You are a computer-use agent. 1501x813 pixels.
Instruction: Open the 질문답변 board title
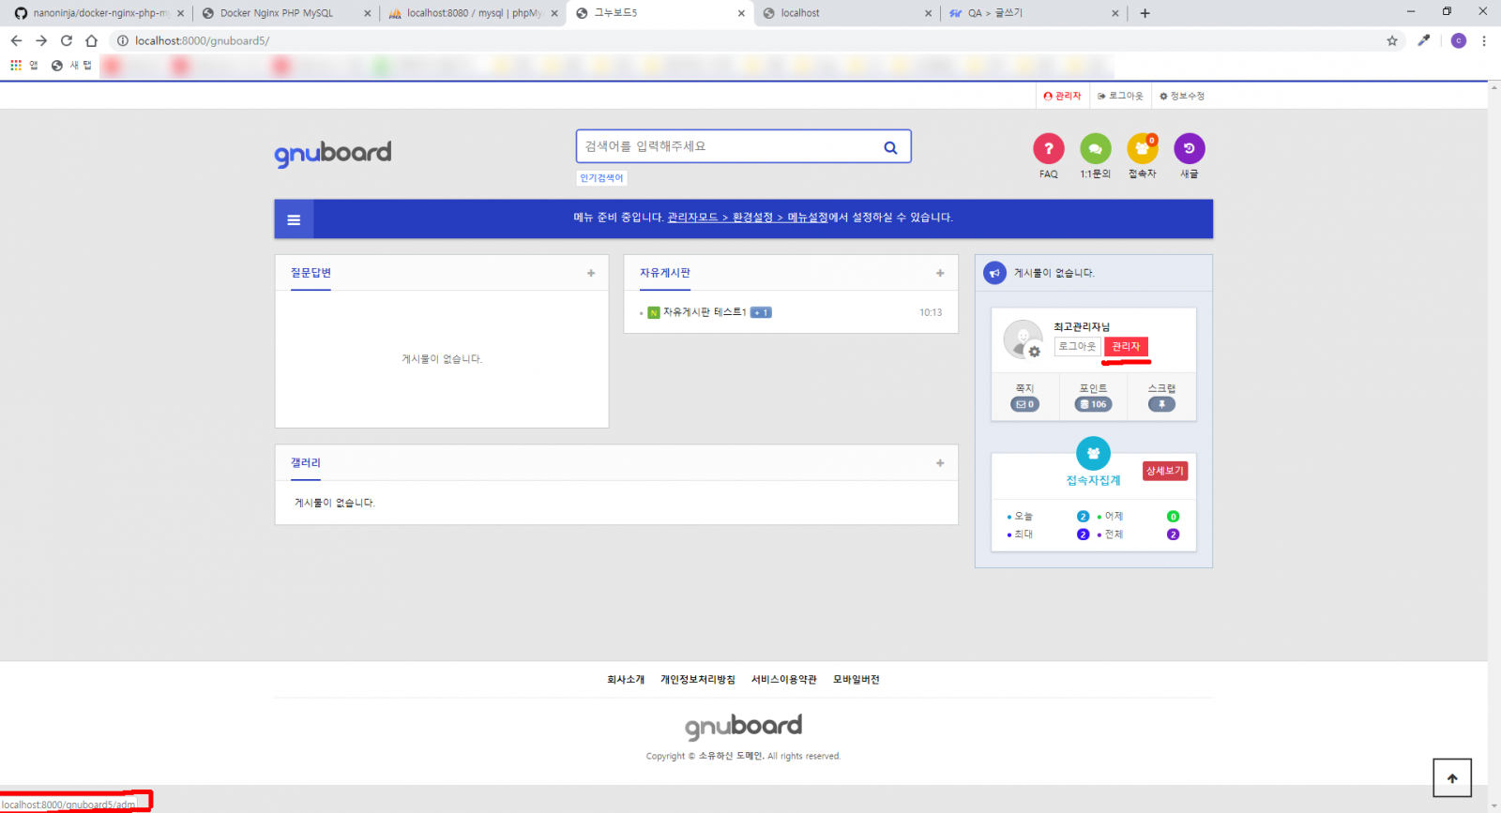pos(311,273)
